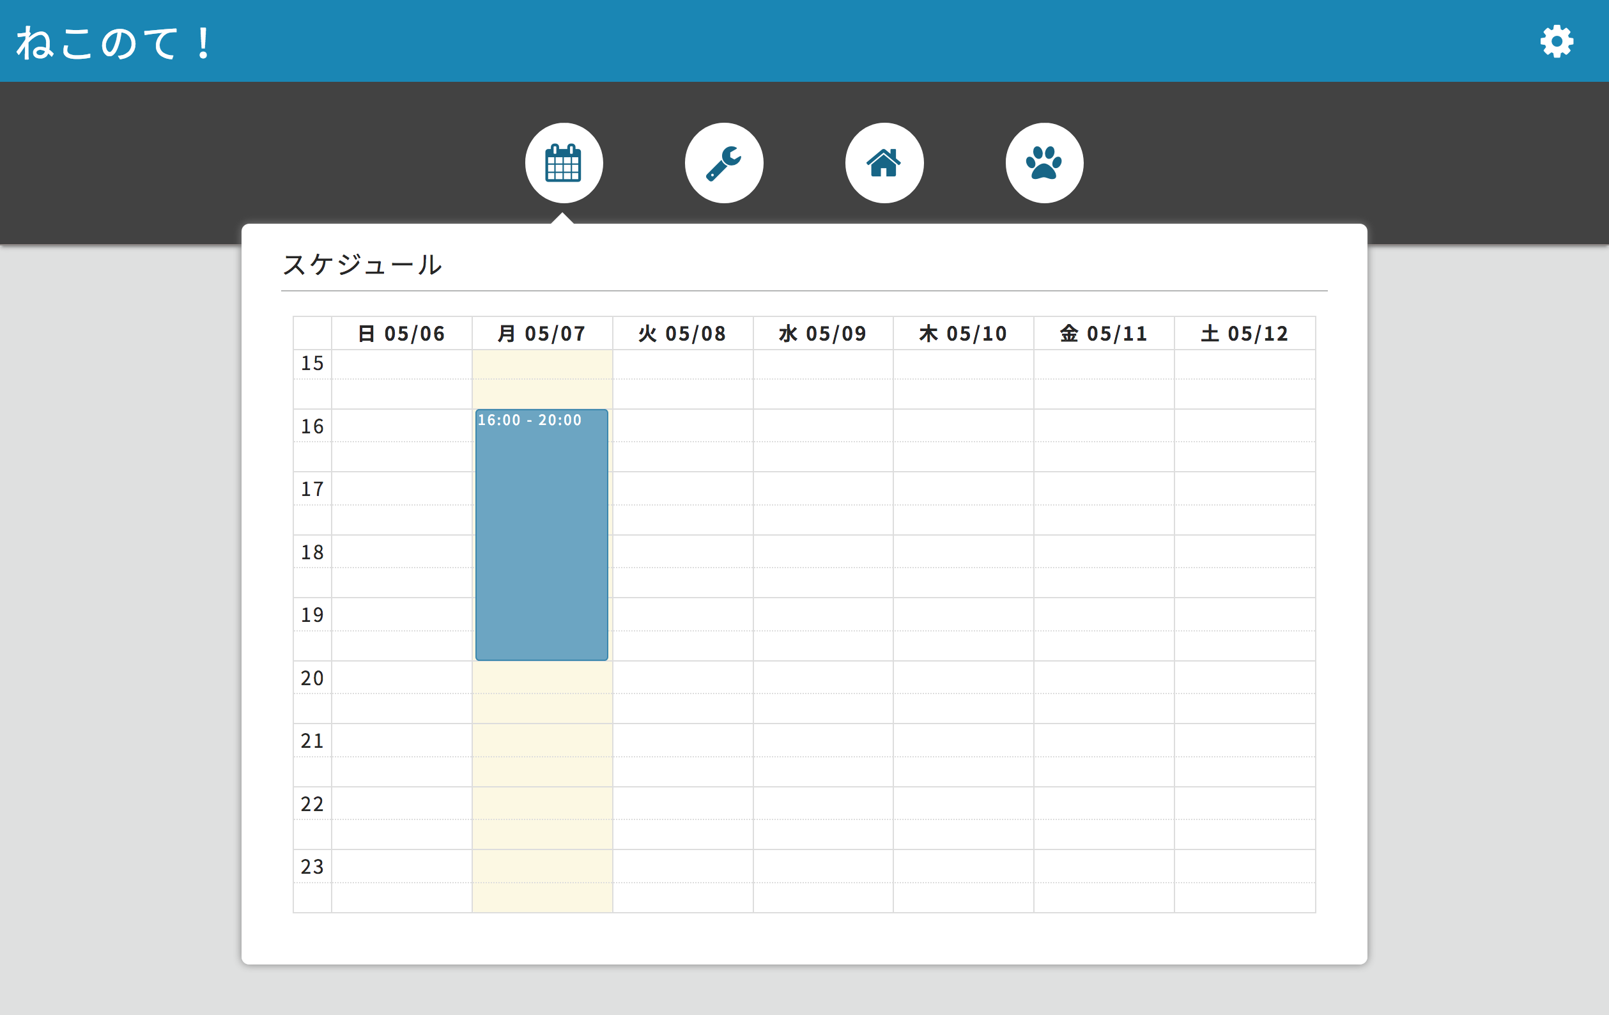Click the 水 05/09 day header
The image size is (1609, 1015).
coord(822,334)
